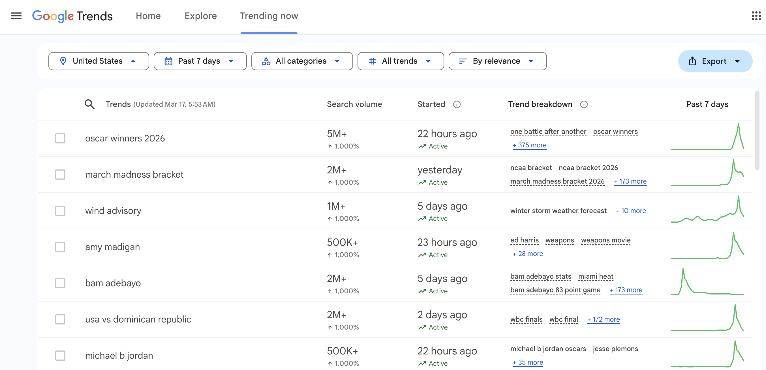The height and width of the screenshot is (370, 766).
Task: Open the Google apps grid
Action: (756, 16)
